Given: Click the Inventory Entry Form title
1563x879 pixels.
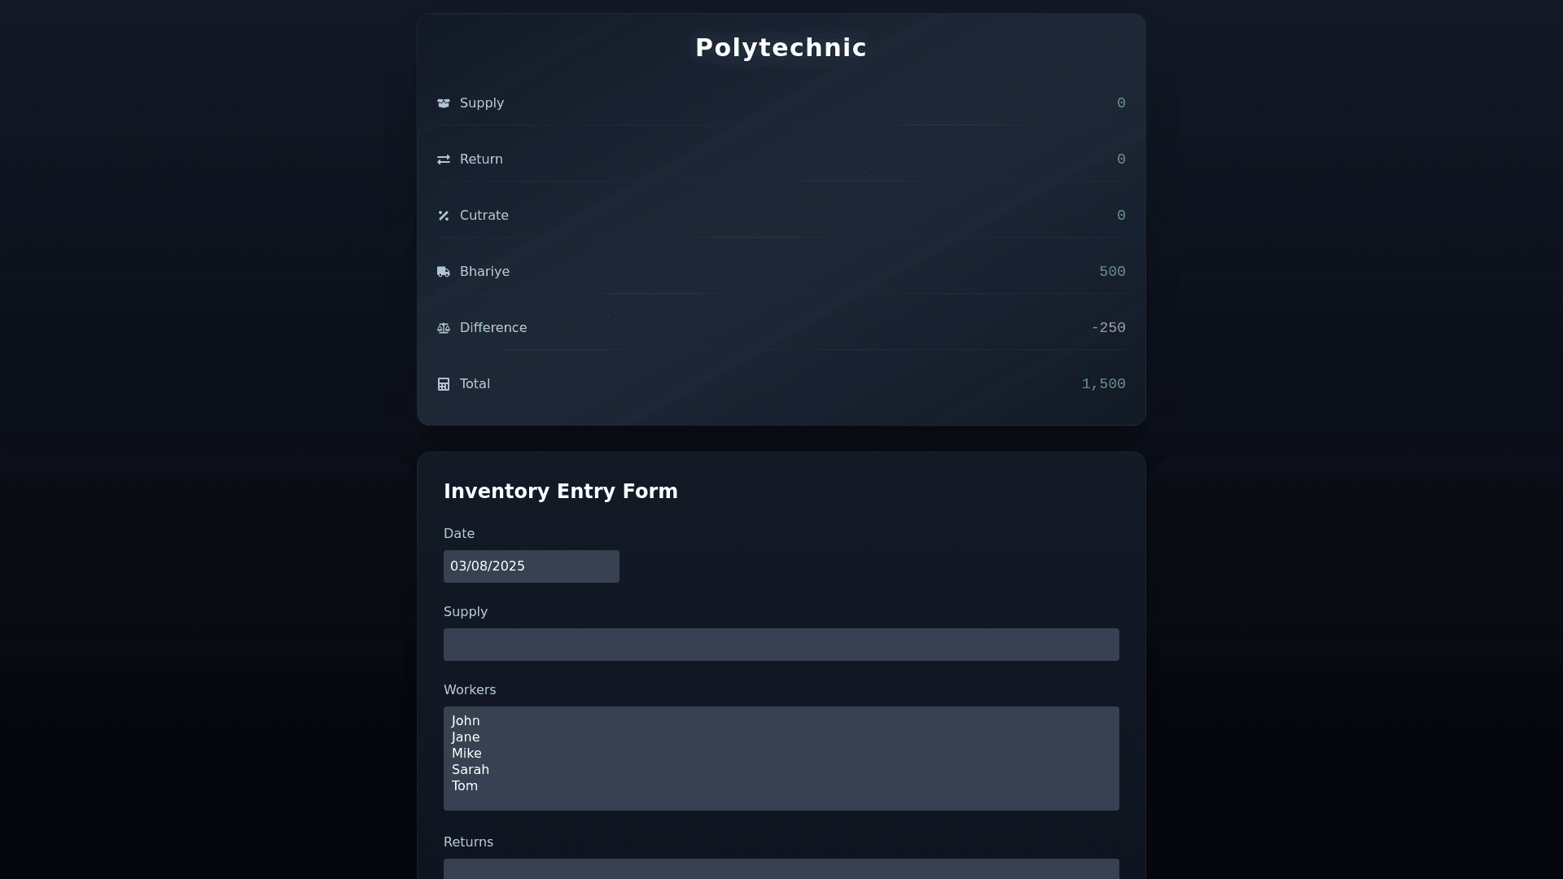Looking at the screenshot, I should coord(560,492).
